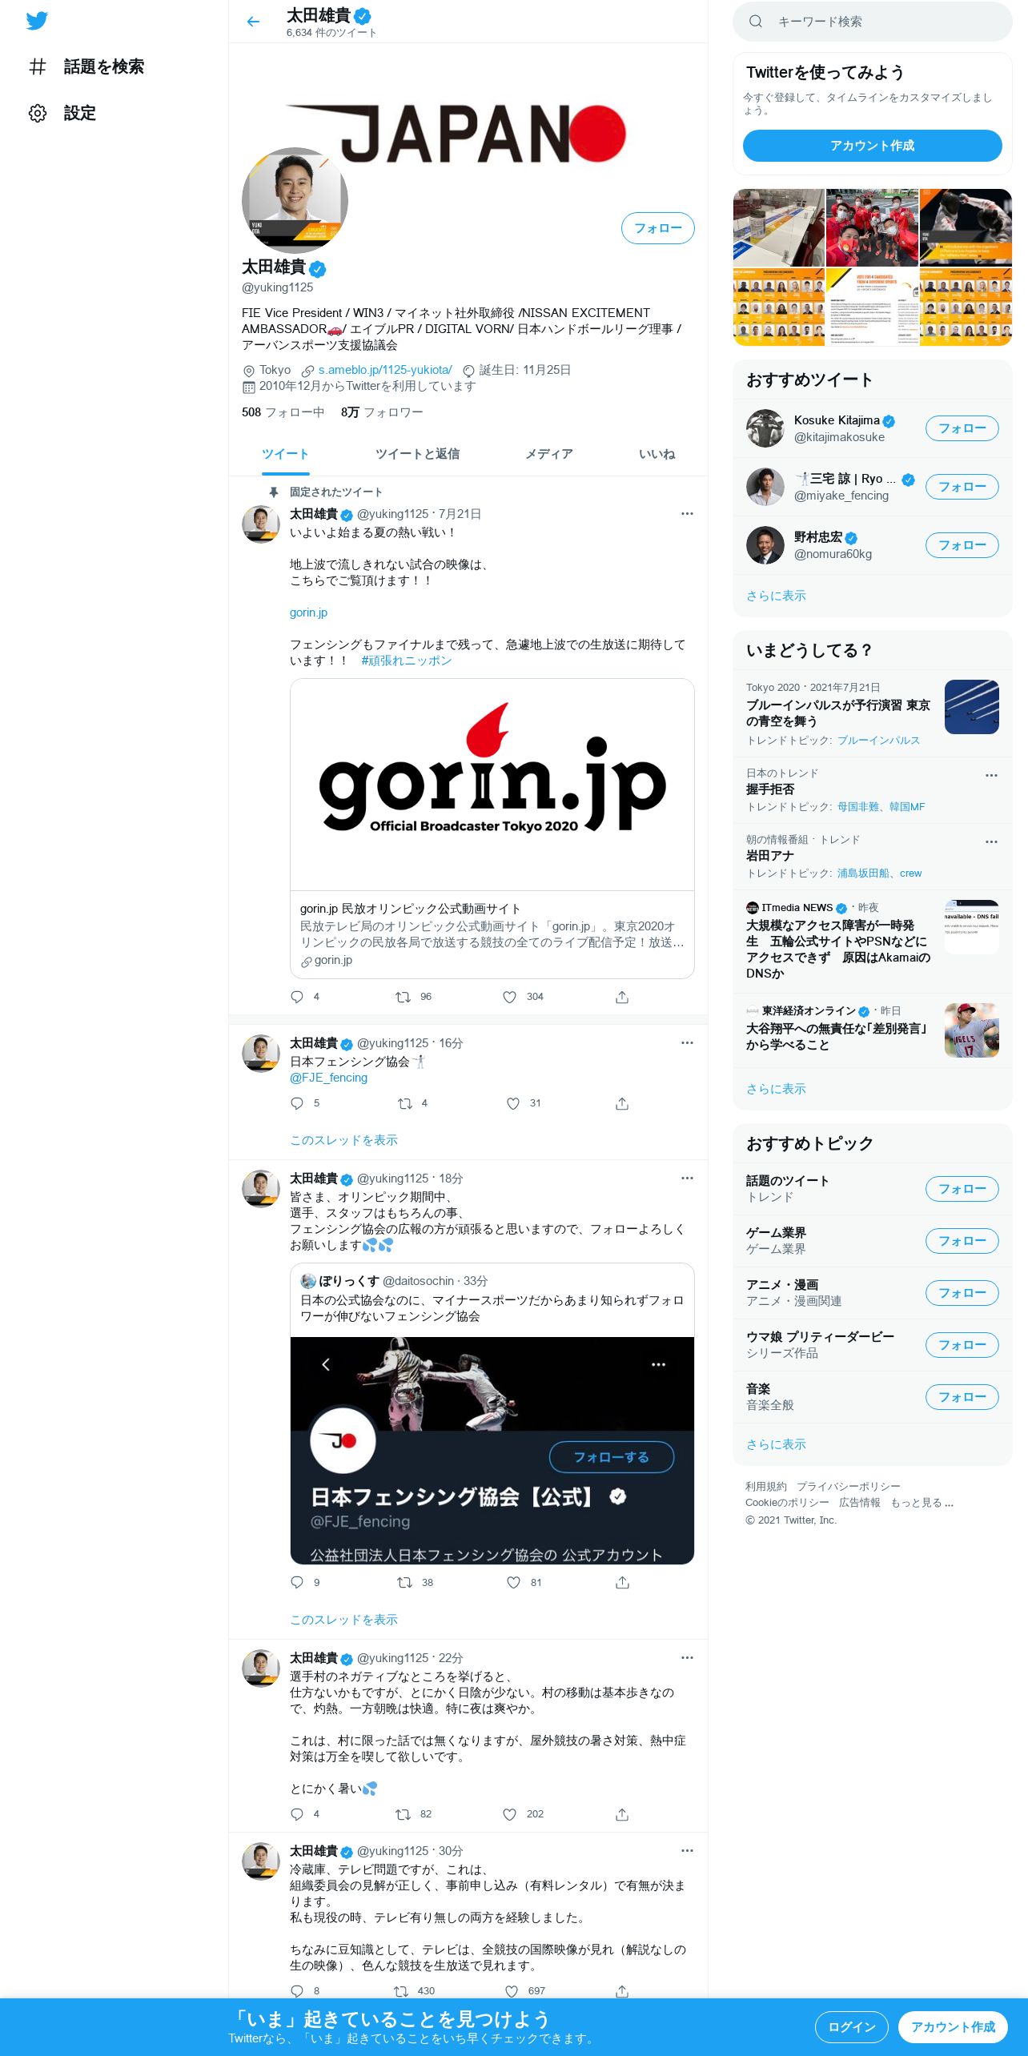Image resolution: width=1028 pixels, height=2056 pixels.
Task: Open more menu on the 18分 tweet
Action: coord(687,1179)
